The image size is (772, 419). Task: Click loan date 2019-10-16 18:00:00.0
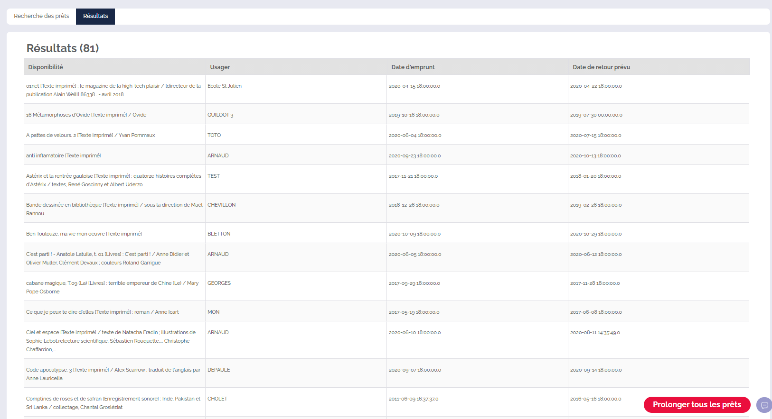[414, 115]
